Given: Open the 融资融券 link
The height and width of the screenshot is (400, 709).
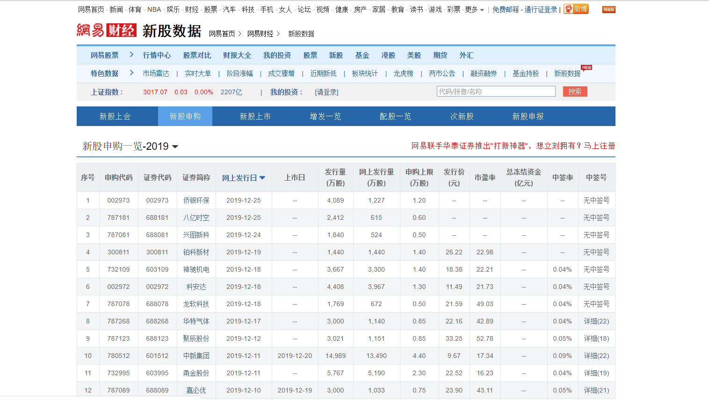Looking at the screenshot, I should tap(484, 73).
